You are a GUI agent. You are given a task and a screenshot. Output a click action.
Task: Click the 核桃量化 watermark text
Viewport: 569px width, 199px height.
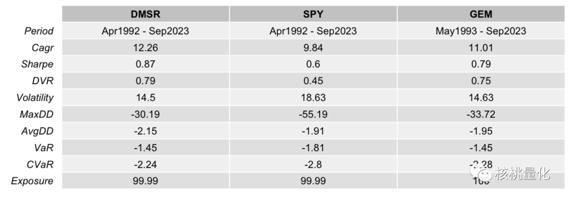click(523, 173)
